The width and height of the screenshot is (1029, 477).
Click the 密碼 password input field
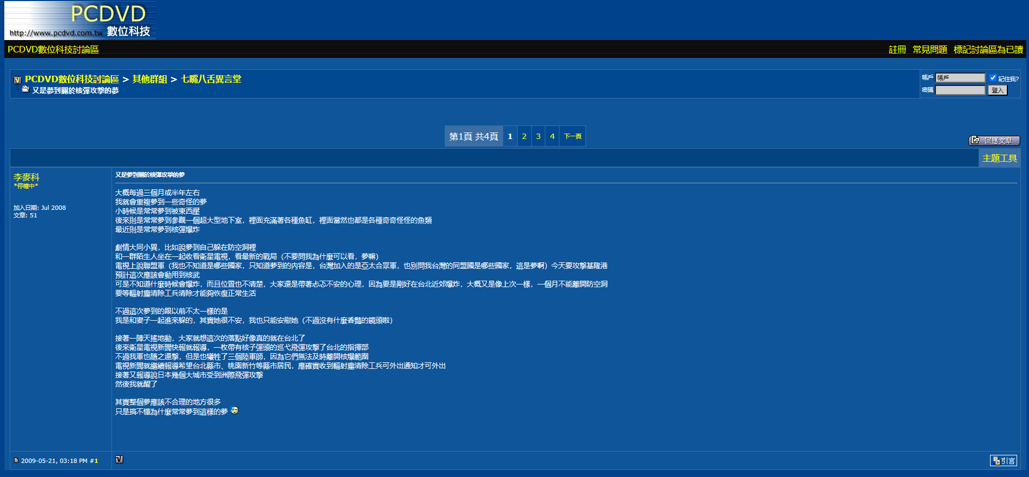pyautogui.click(x=960, y=90)
